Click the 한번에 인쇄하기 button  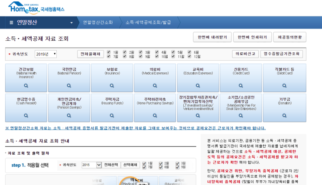[252, 37]
